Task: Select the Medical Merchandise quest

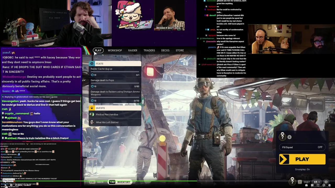Action: pos(115,114)
